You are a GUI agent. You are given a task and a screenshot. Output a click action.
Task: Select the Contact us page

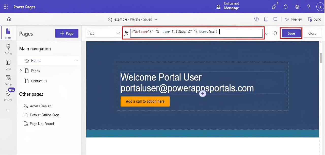39,81
